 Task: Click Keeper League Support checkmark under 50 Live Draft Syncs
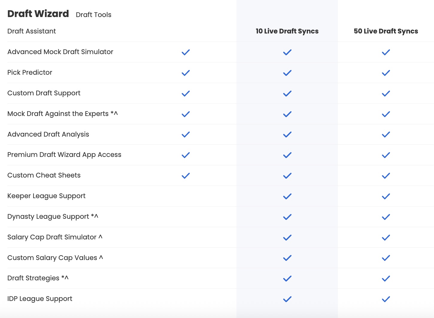click(386, 196)
